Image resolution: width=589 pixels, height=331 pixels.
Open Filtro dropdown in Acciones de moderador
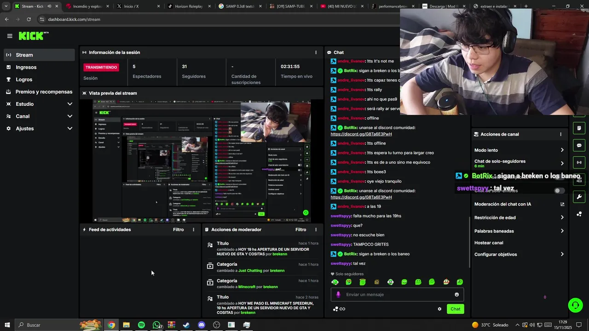click(x=300, y=229)
